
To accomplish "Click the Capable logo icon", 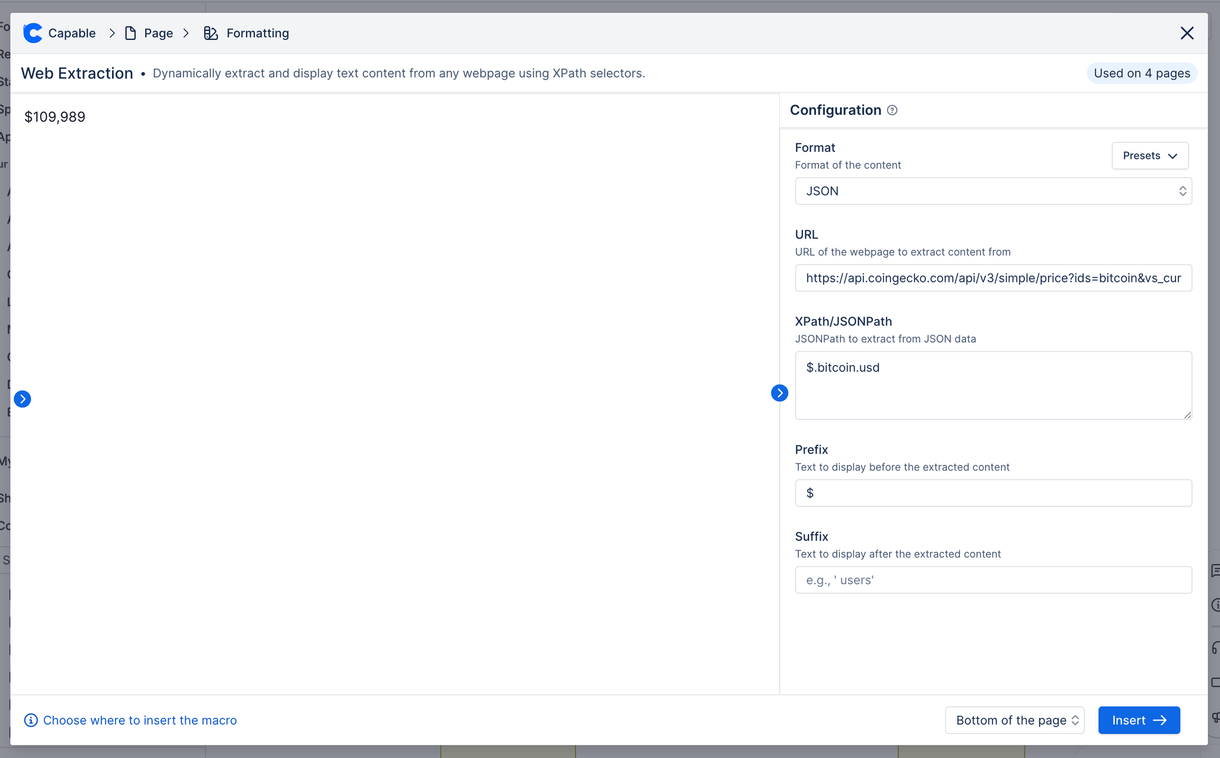I will [33, 33].
